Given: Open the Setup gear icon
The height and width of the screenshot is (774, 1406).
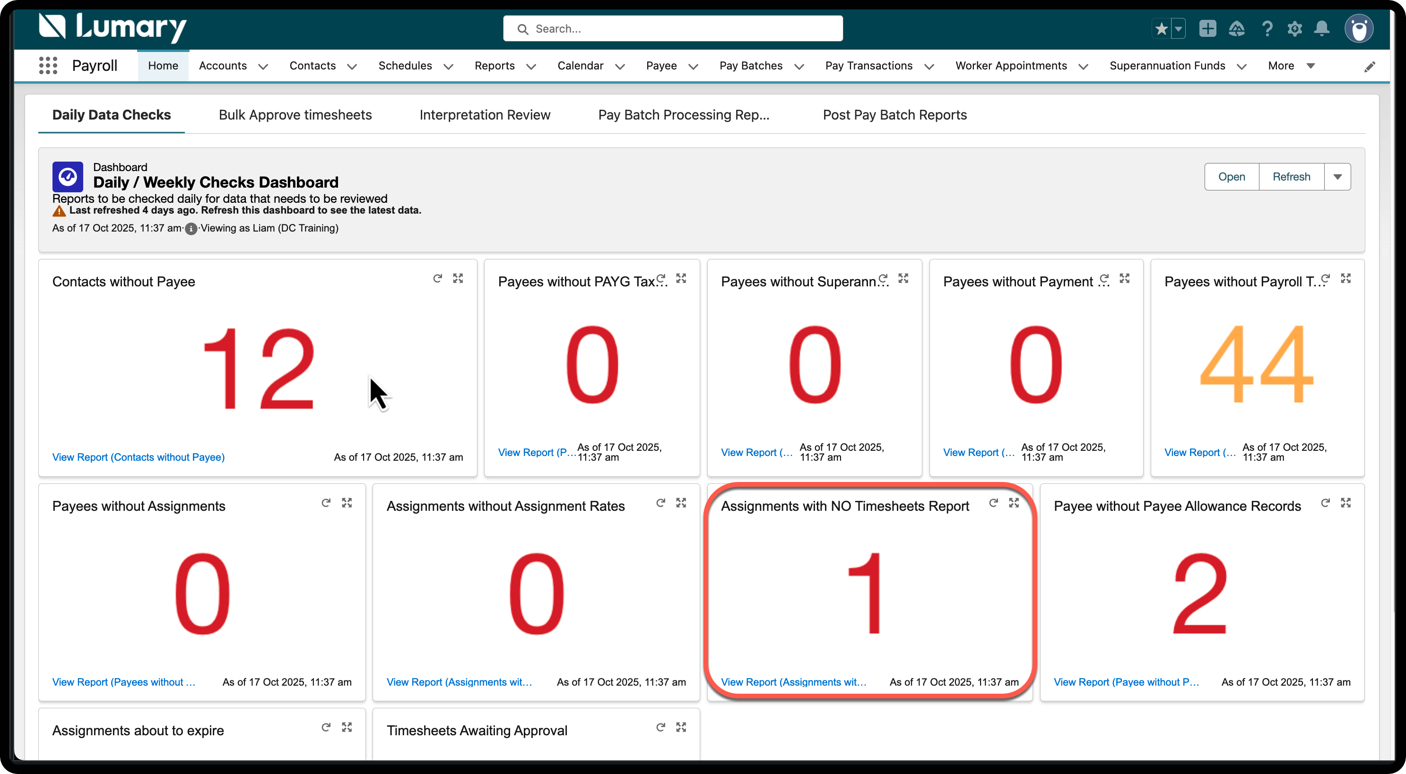Looking at the screenshot, I should [x=1294, y=28].
